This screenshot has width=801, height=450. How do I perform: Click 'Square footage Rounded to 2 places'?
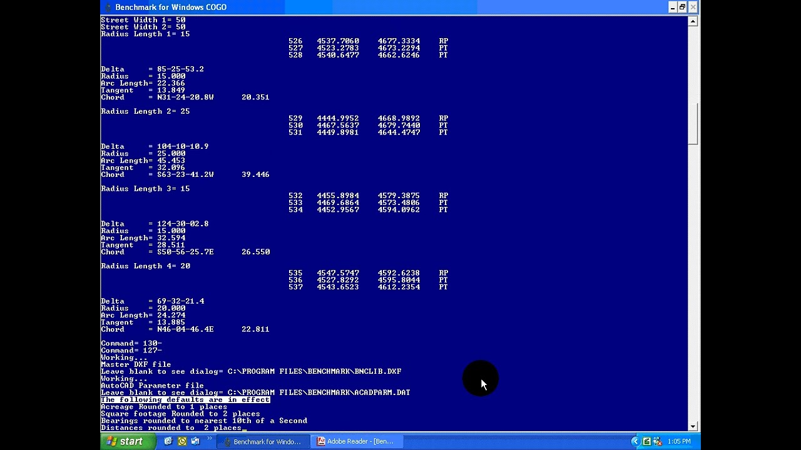[x=180, y=414]
